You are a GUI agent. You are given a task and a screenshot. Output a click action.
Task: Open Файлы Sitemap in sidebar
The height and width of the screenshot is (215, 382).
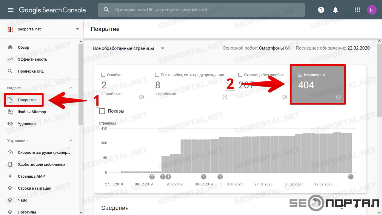(32, 112)
